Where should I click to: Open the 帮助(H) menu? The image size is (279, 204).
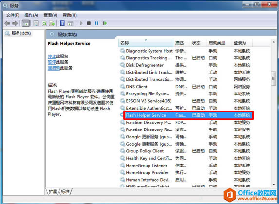(x=70, y=15)
